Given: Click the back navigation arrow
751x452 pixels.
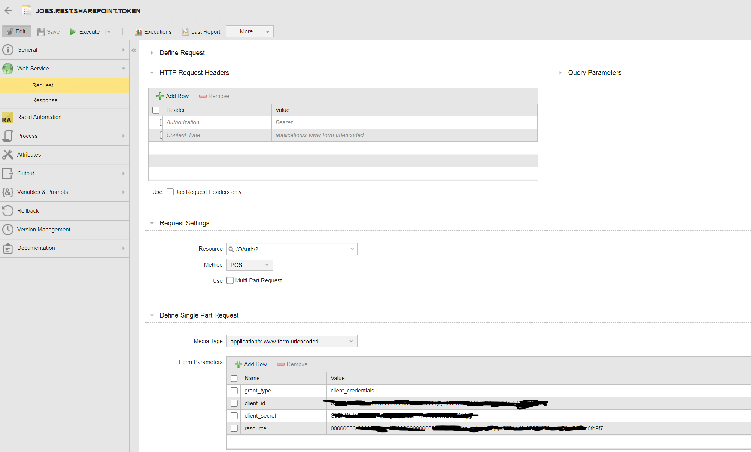Looking at the screenshot, I should click(8, 10).
